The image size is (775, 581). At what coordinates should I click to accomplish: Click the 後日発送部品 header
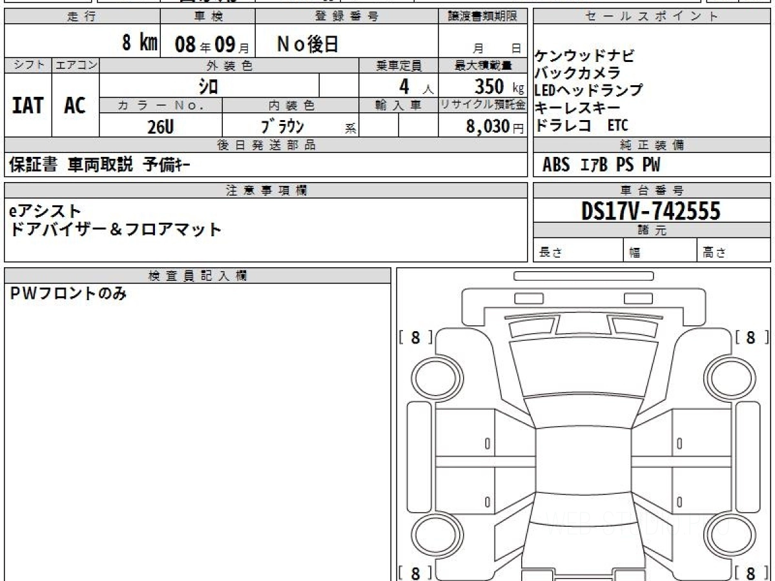(x=266, y=145)
